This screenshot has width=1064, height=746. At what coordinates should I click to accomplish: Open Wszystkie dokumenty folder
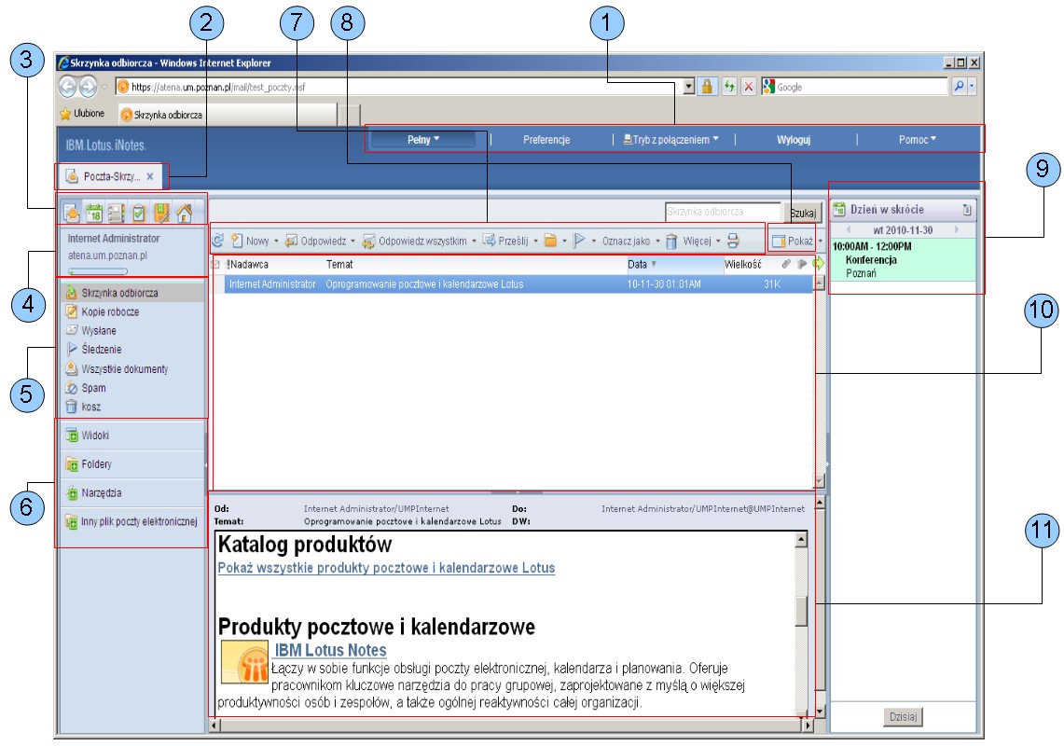pos(117,368)
